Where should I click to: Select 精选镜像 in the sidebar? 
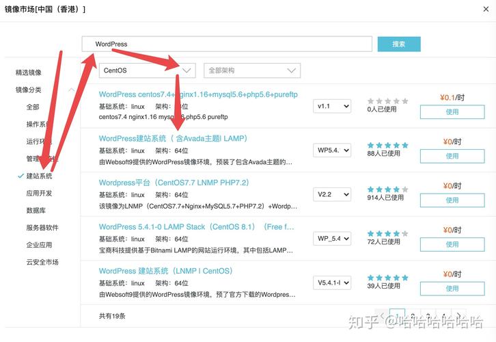click(x=29, y=73)
